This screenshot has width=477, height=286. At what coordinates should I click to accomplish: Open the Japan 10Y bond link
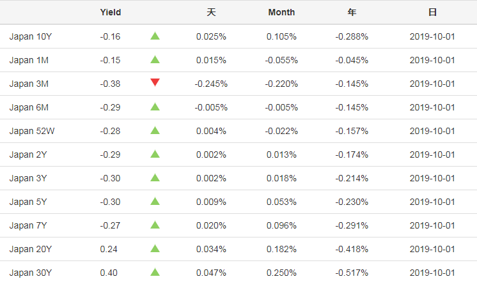coord(31,36)
